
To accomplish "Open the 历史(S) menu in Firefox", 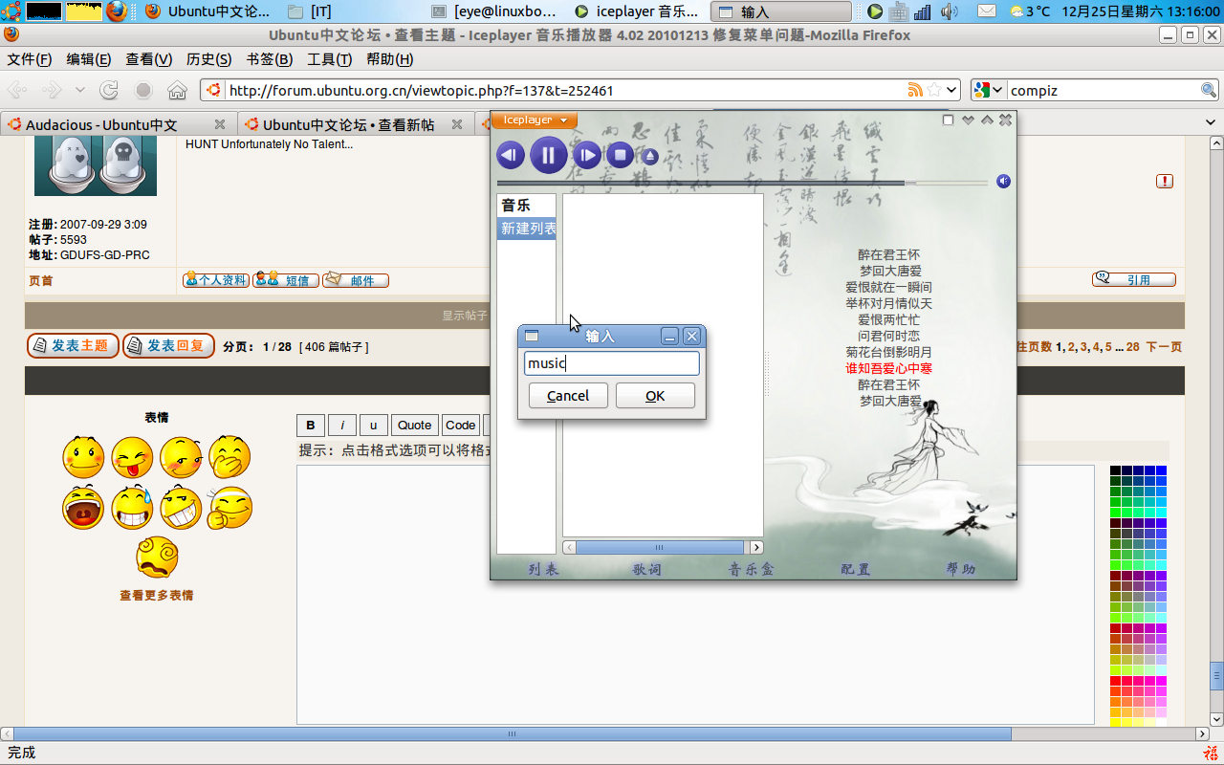I will (x=208, y=59).
